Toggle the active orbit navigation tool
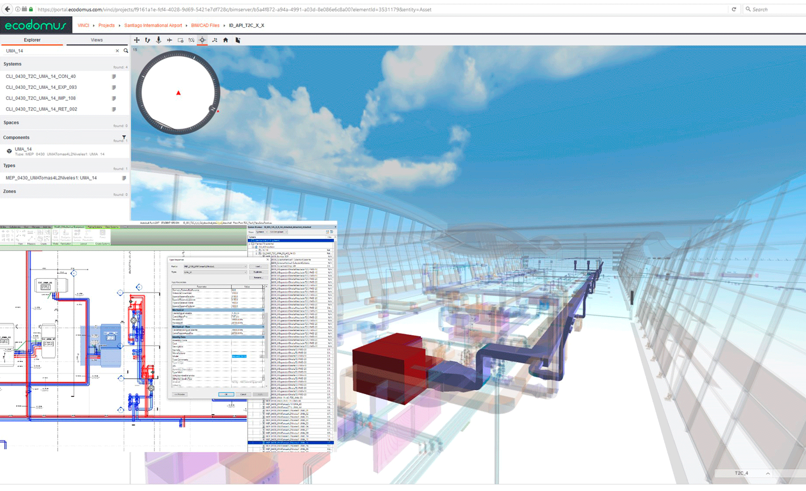 [202, 40]
